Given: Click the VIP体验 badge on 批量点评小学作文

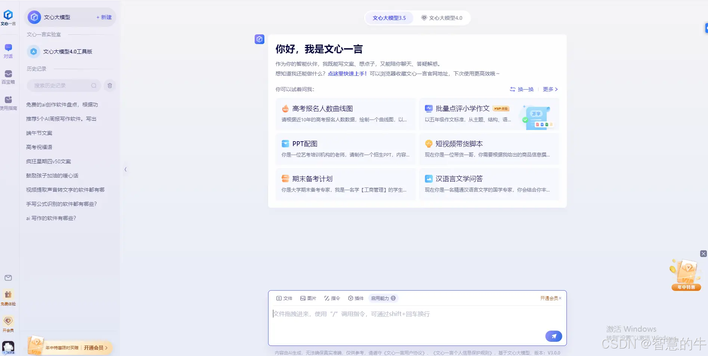Looking at the screenshot, I should click(x=501, y=109).
